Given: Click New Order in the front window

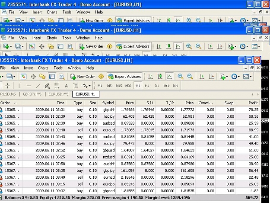Looking at the screenshot, I should click(83, 77).
